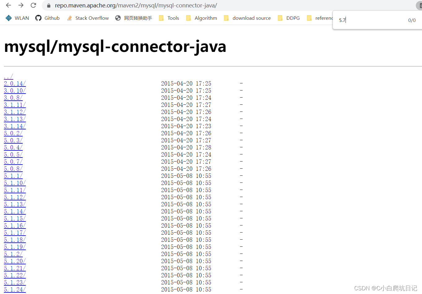Click the find results counter 0/0
This screenshot has height=294, width=422.
412,20
